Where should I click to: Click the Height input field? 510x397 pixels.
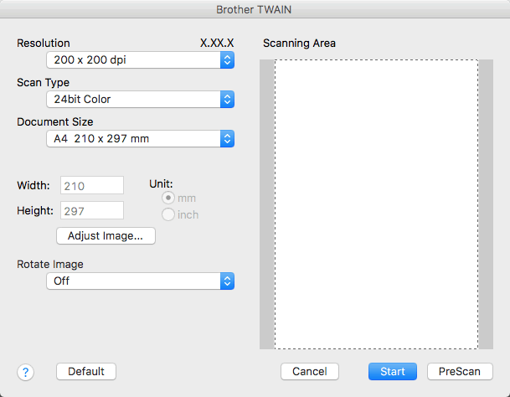[92, 210]
